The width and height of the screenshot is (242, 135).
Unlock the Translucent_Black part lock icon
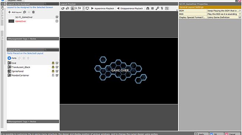coord(53,67)
